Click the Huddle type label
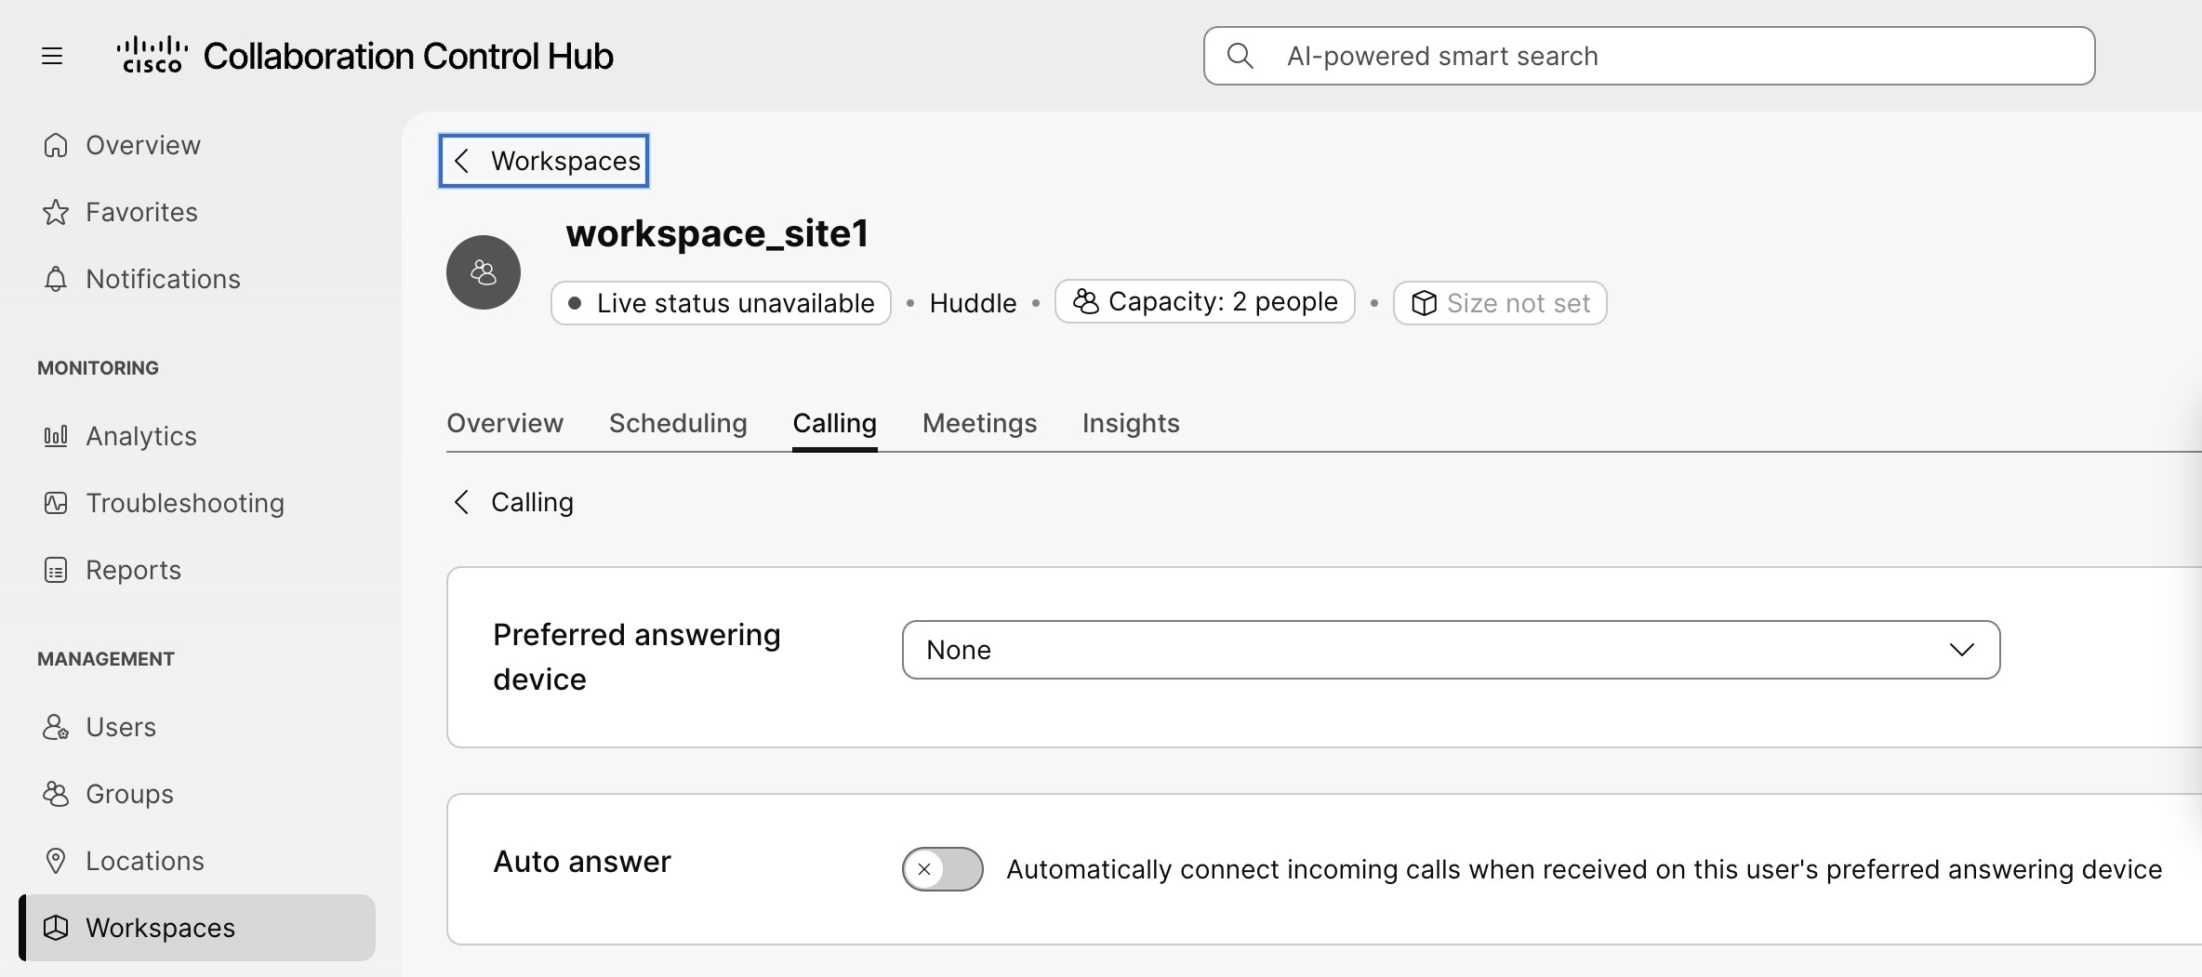2202x977 pixels. pos(973,303)
